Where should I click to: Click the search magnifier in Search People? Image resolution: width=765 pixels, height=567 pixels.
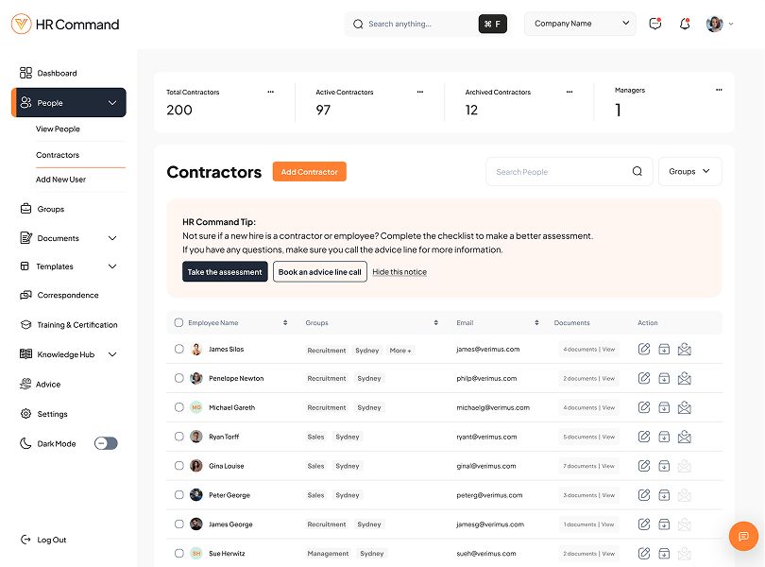click(x=637, y=172)
